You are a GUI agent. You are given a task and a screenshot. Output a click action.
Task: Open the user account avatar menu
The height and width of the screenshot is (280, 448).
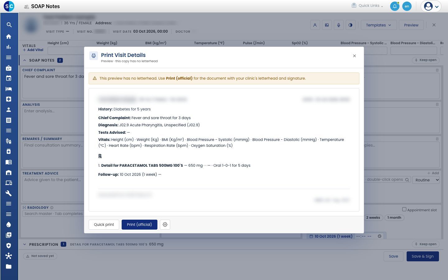pos(431,6)
